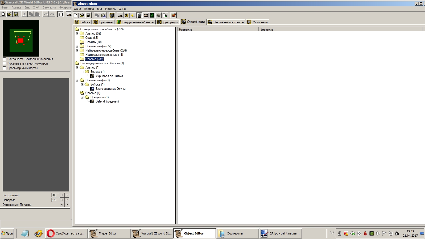Click Open icon in World Editor toolbar
Screen dimensions: 425x239
coord(10,14)
